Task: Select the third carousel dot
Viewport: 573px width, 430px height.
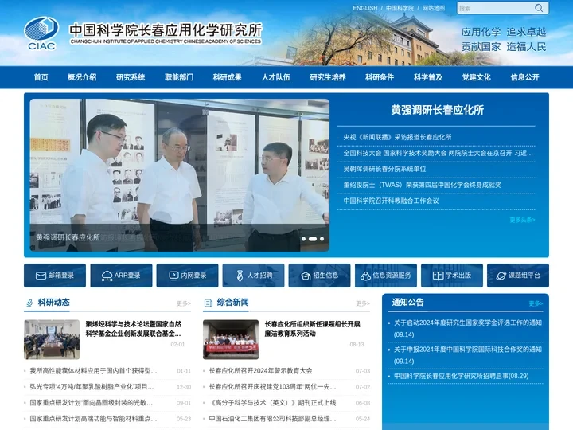Action: coord(322,239)
